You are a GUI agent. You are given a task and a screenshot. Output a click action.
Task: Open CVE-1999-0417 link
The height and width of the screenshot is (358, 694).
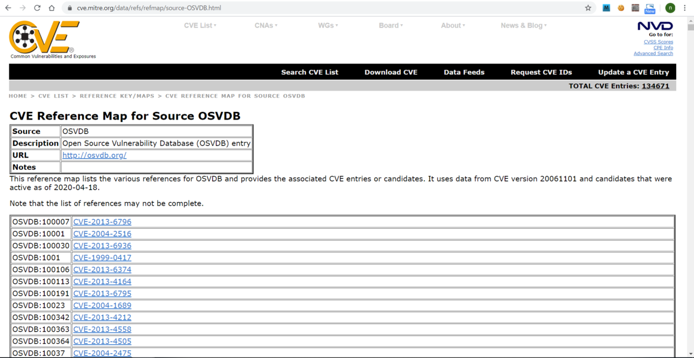[102, 258]
